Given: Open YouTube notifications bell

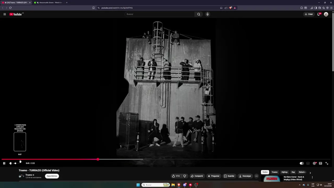Looking at the screenshot, I should pos(319,14).
